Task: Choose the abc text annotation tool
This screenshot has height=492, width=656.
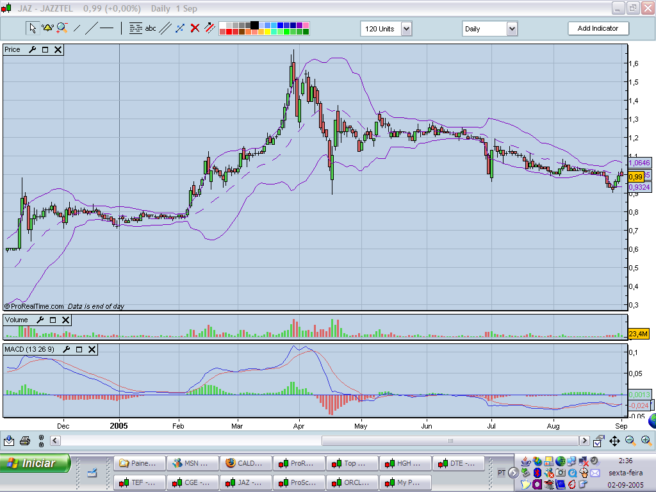Action: point(151,28)
